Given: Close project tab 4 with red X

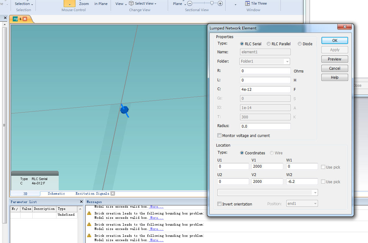Looking at the screenshot, I should point(25,19).
